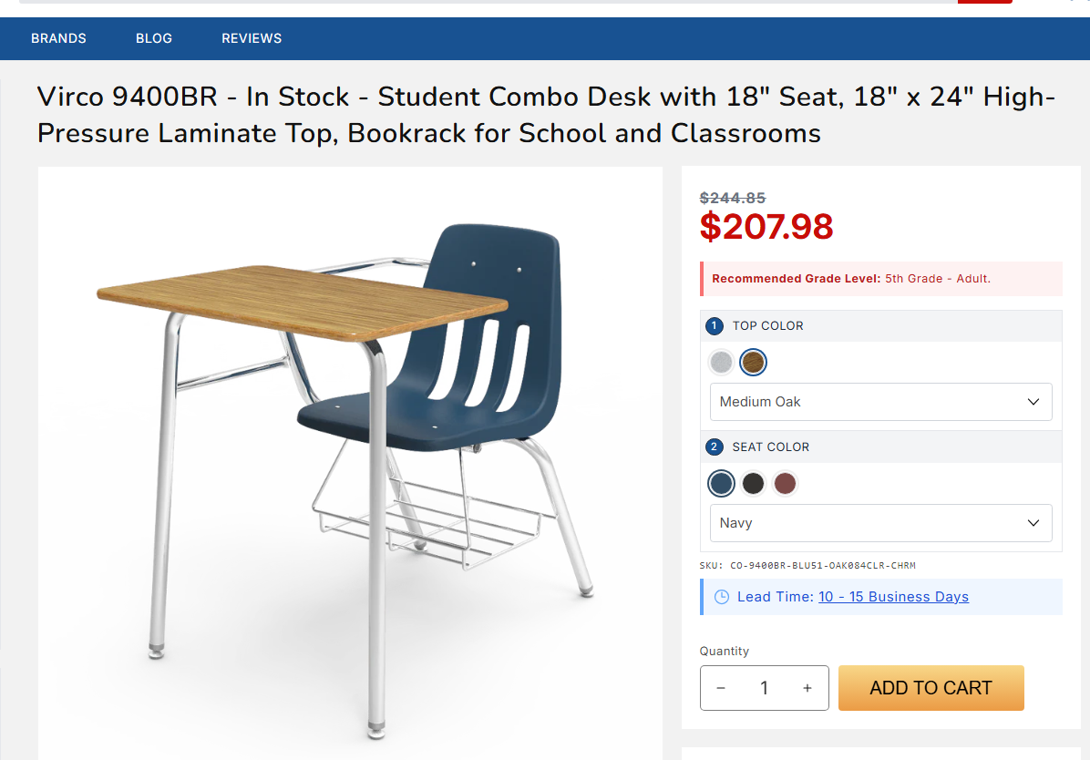Decrease quantity with the minus icon
The height and width of the screenshot is (760, 1090).
[721, 688]
